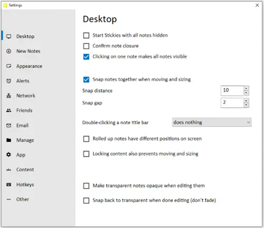Disable Snap notes together when moving
264x228 pixels.
[x=86, y=80]
